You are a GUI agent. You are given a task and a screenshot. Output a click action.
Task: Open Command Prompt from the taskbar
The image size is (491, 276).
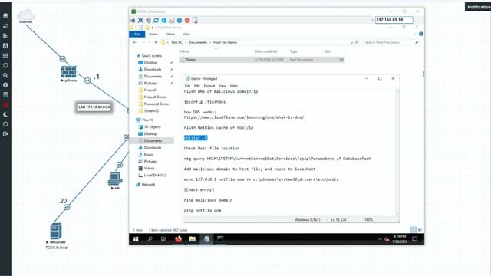tap(220, 239)
